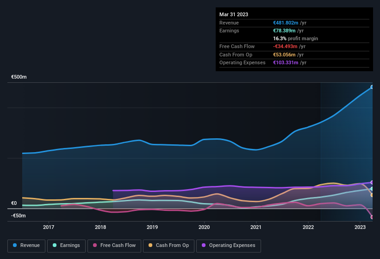Click the purple Operating Expenses legend dot
The image size is (380, 259).
pos(204,245)
